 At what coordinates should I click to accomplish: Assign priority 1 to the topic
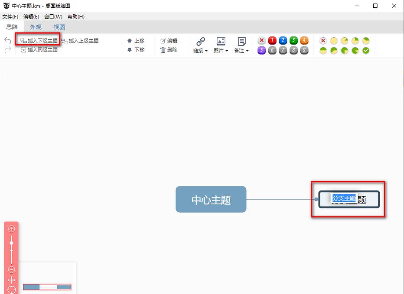(272, 40)
